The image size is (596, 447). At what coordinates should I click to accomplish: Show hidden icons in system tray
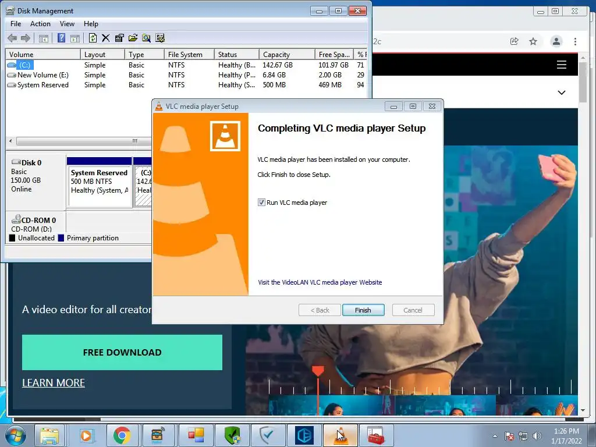495,436
